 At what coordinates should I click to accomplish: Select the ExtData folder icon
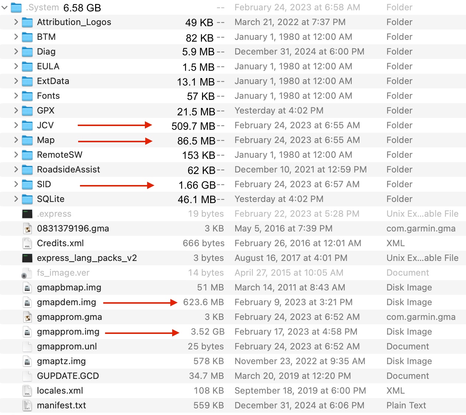(27, 81)
